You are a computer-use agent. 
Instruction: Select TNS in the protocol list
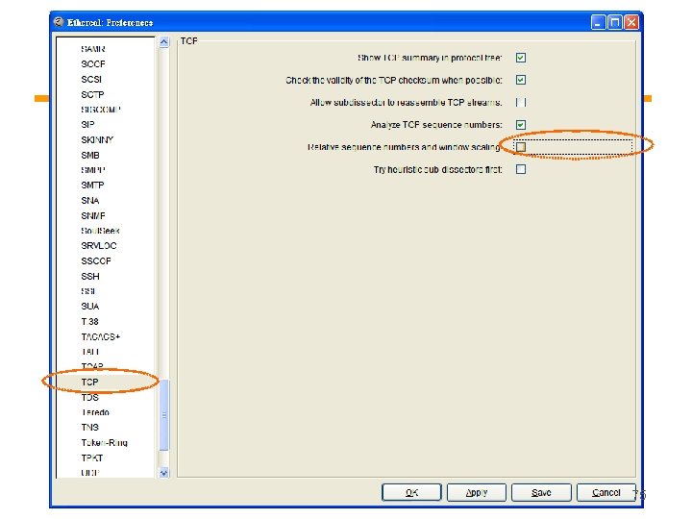89,428
